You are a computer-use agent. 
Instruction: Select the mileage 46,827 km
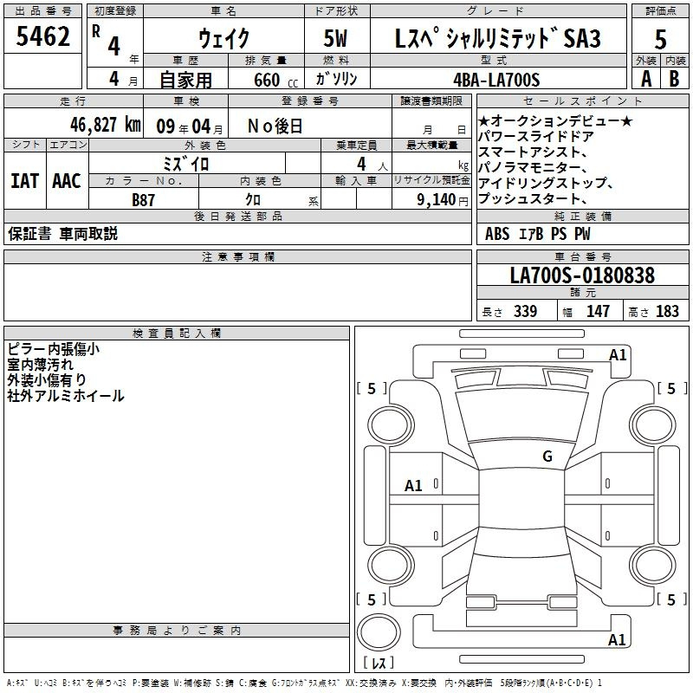[105, 125]
